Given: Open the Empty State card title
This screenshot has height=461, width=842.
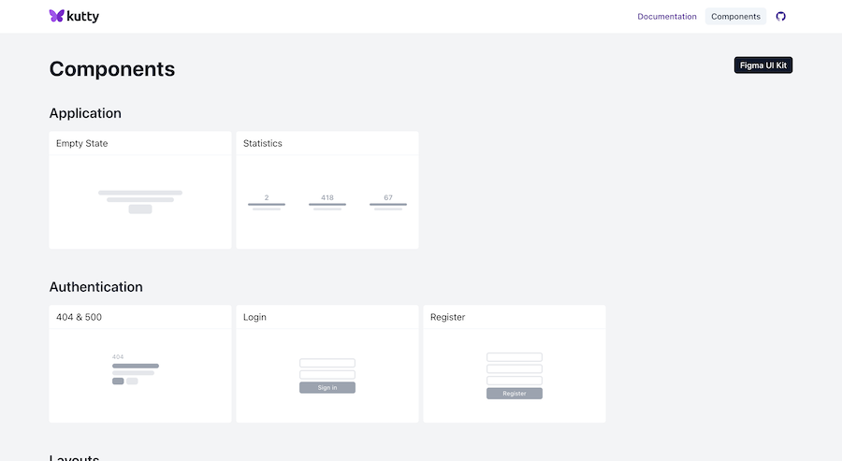Looking at the screenshot, I should click(82, 143).
